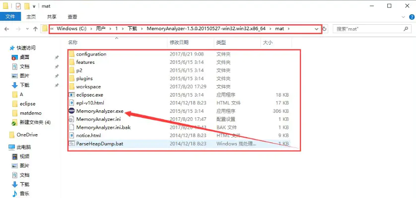
Task: Click type 配置设置 of MemoryAnalyzer.ini
Action: [226, 119]
